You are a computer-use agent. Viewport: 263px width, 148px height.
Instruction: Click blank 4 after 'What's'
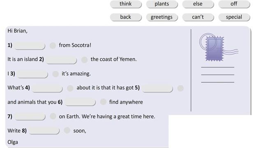[47, 89]
